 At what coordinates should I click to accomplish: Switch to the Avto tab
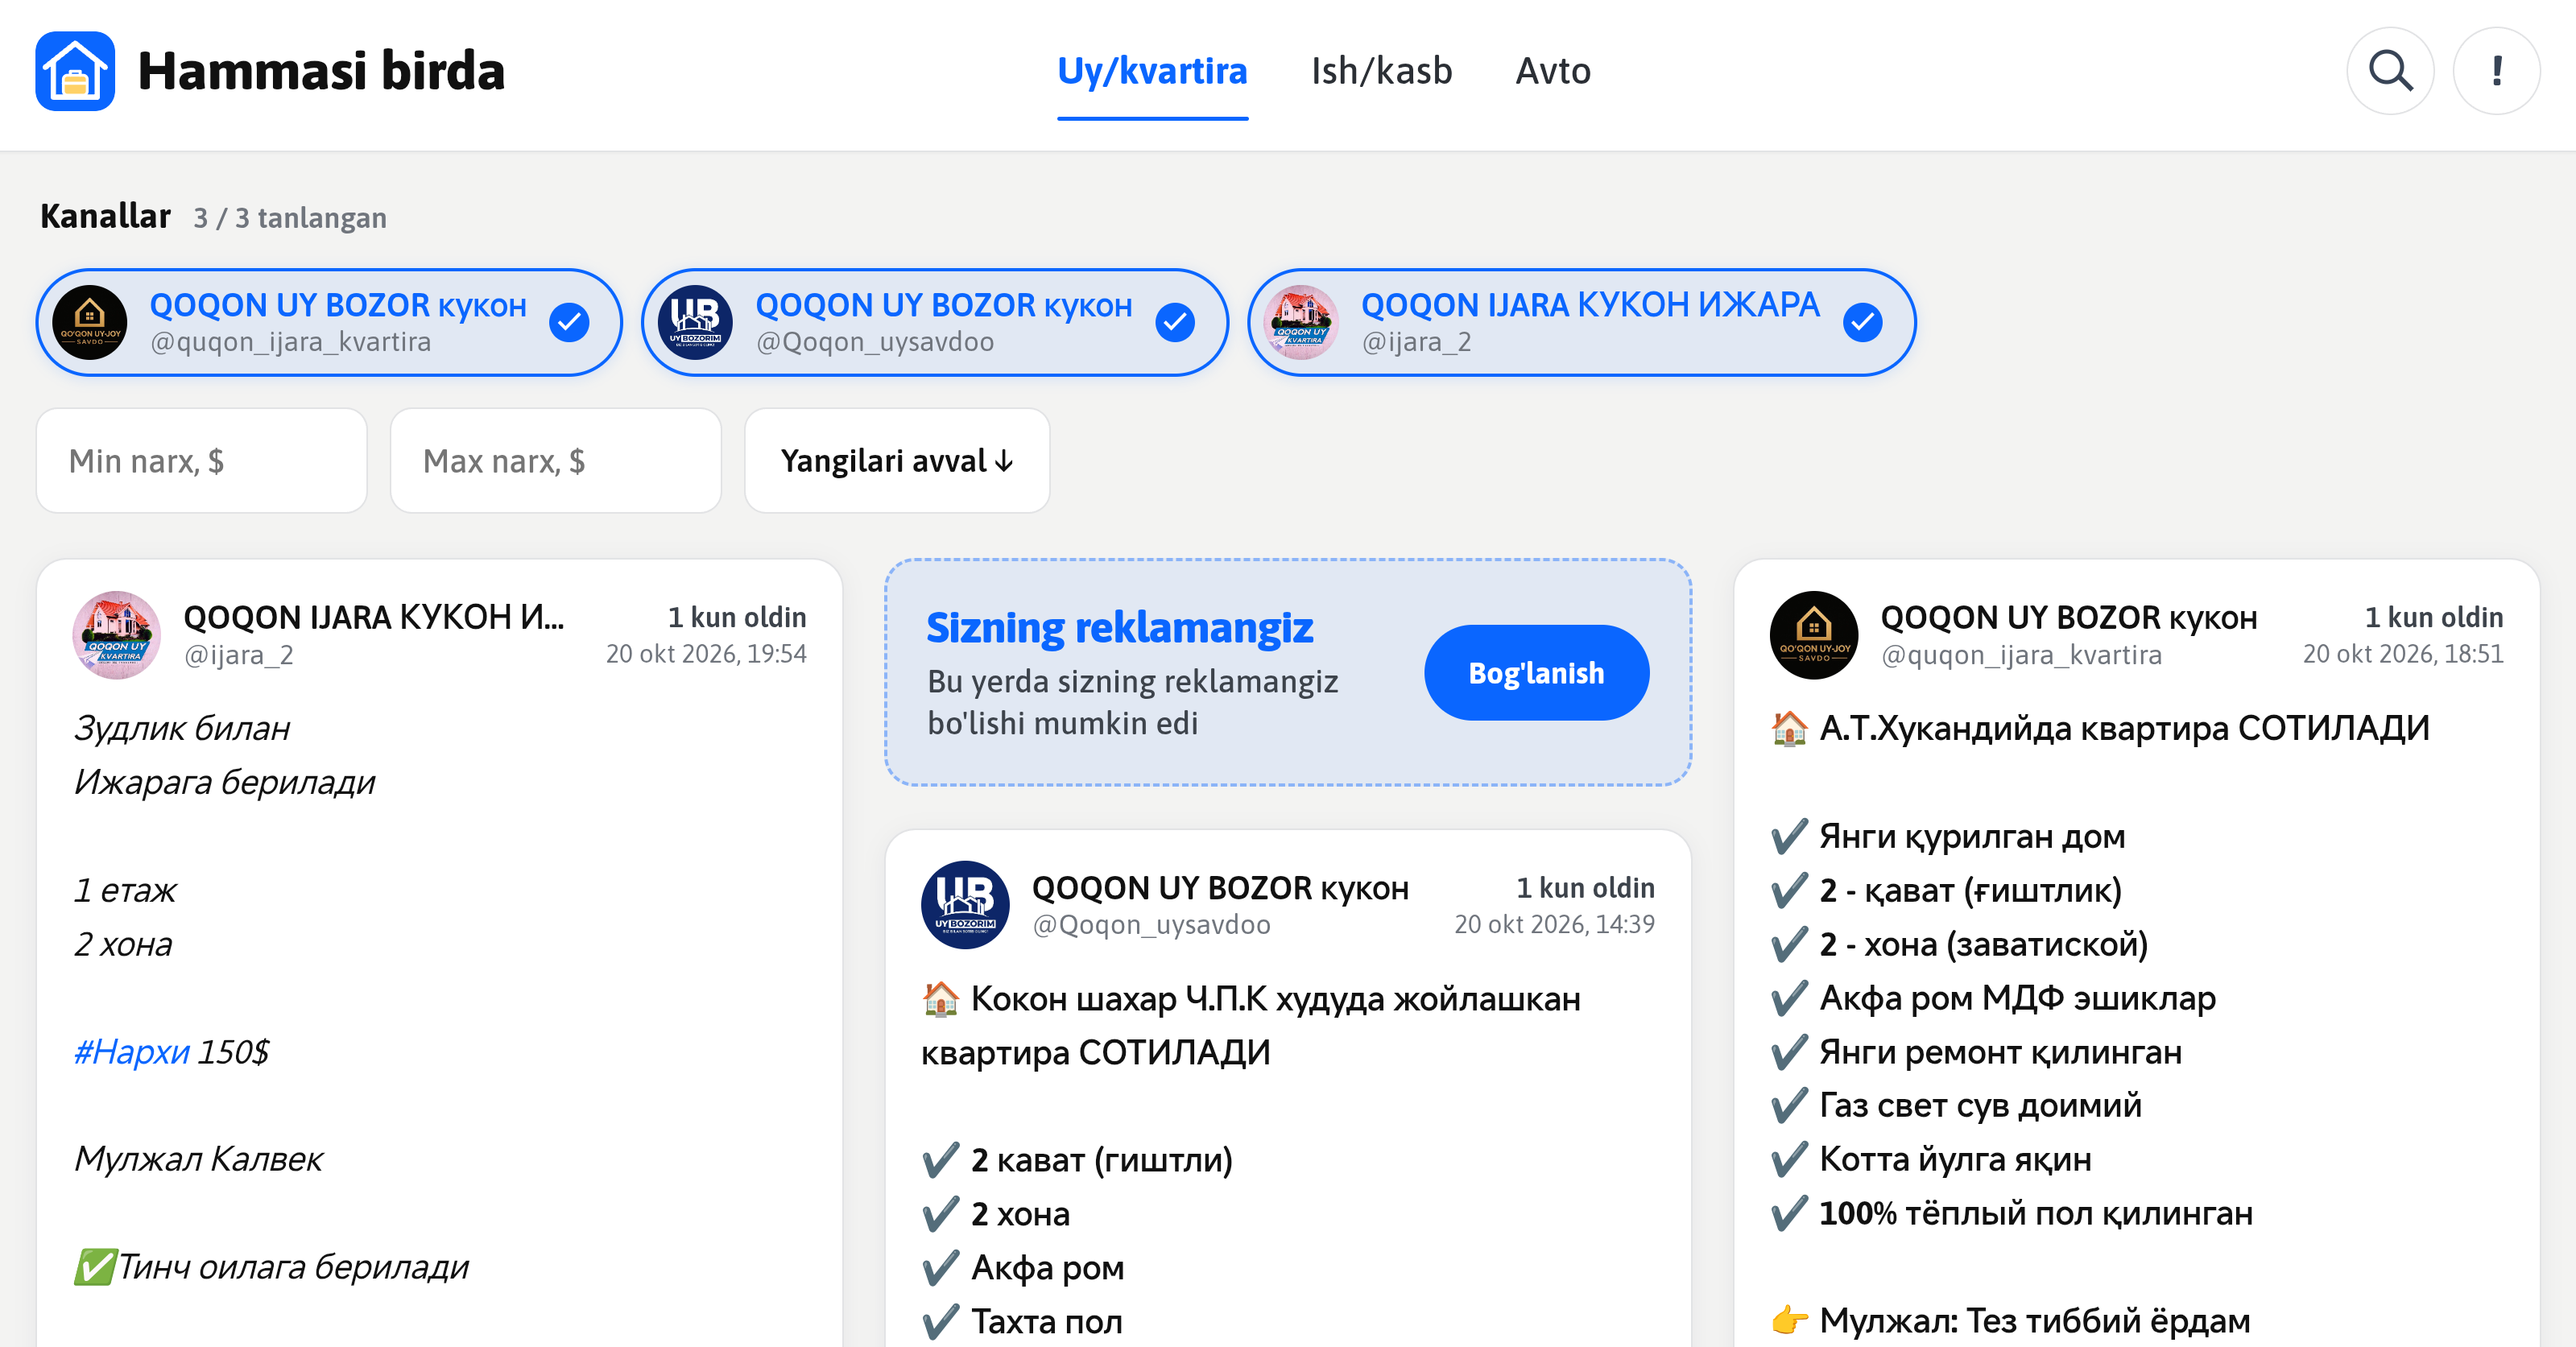click(x=1553, y=71)
